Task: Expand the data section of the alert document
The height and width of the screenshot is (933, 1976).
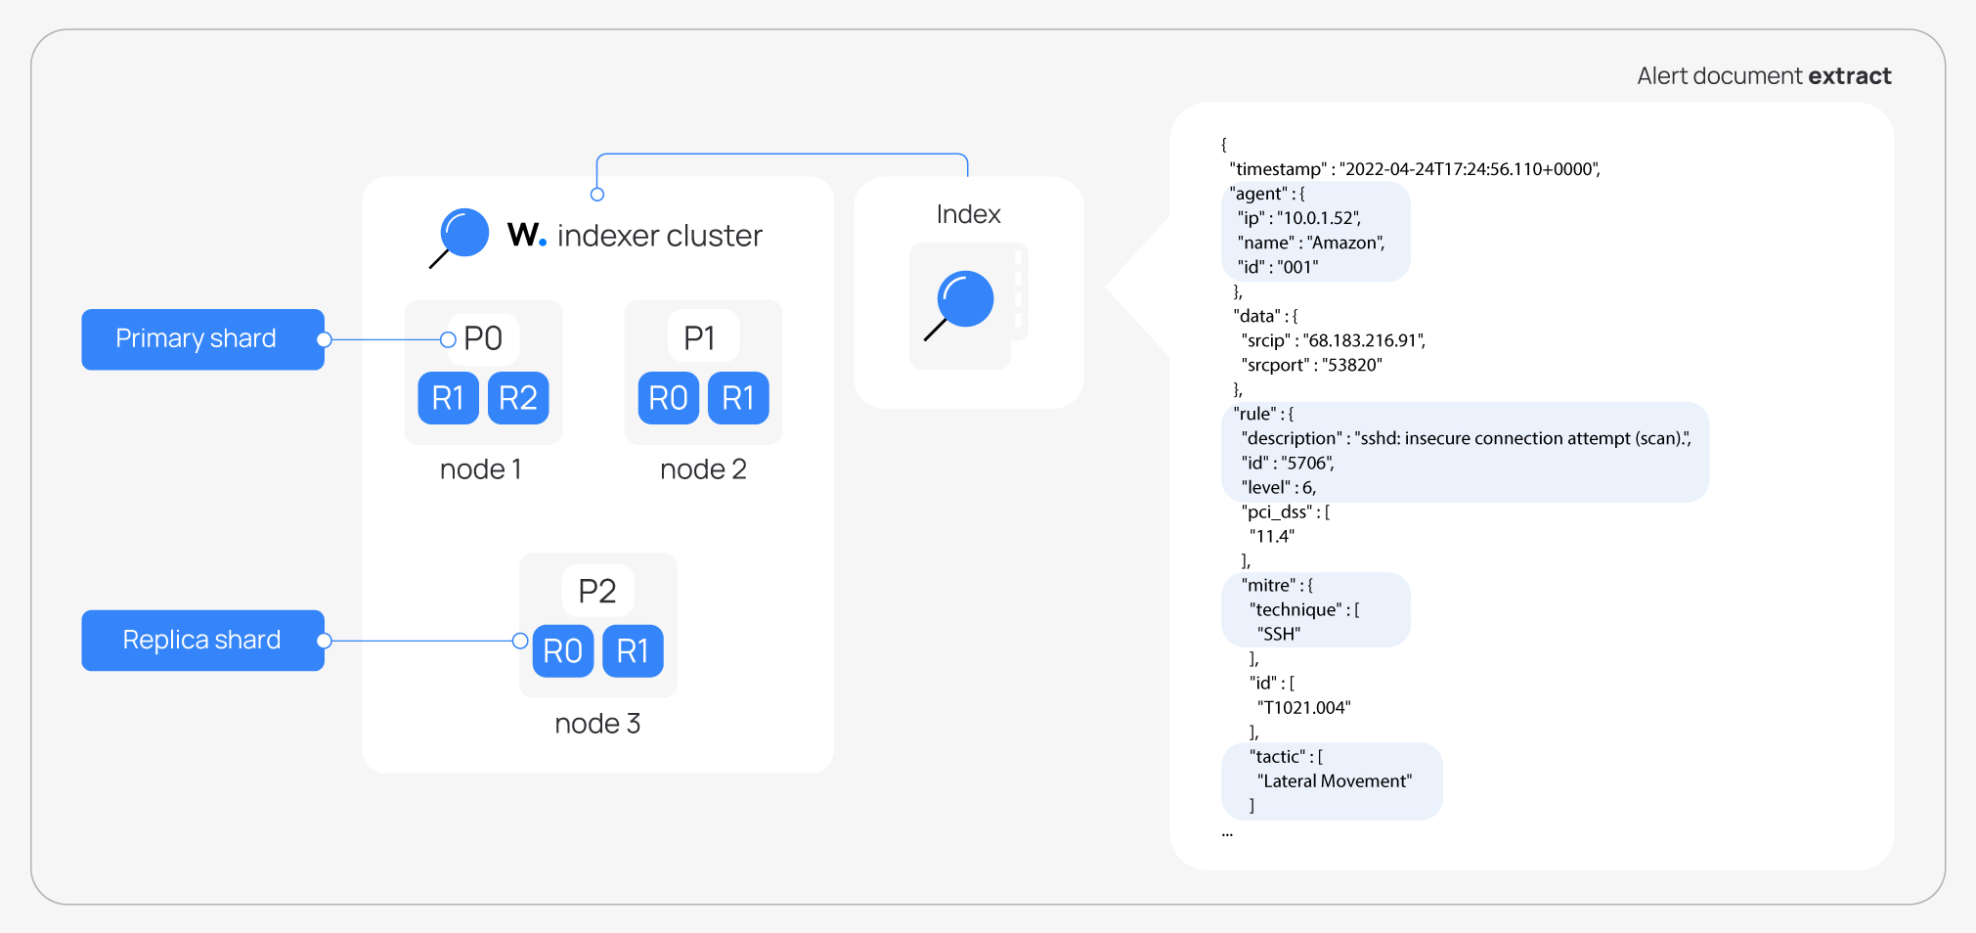Action: (x=1264, y=315)
